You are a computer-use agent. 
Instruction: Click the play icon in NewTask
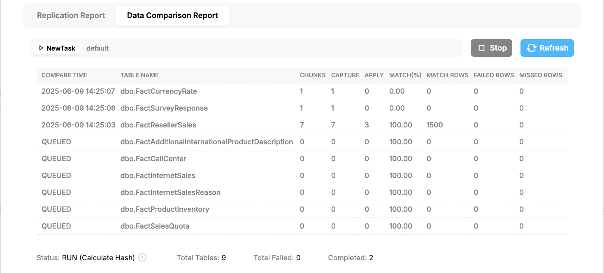(x=41, y=48)
